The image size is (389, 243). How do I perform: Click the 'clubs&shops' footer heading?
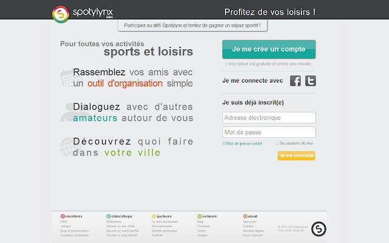coord(122,216)
